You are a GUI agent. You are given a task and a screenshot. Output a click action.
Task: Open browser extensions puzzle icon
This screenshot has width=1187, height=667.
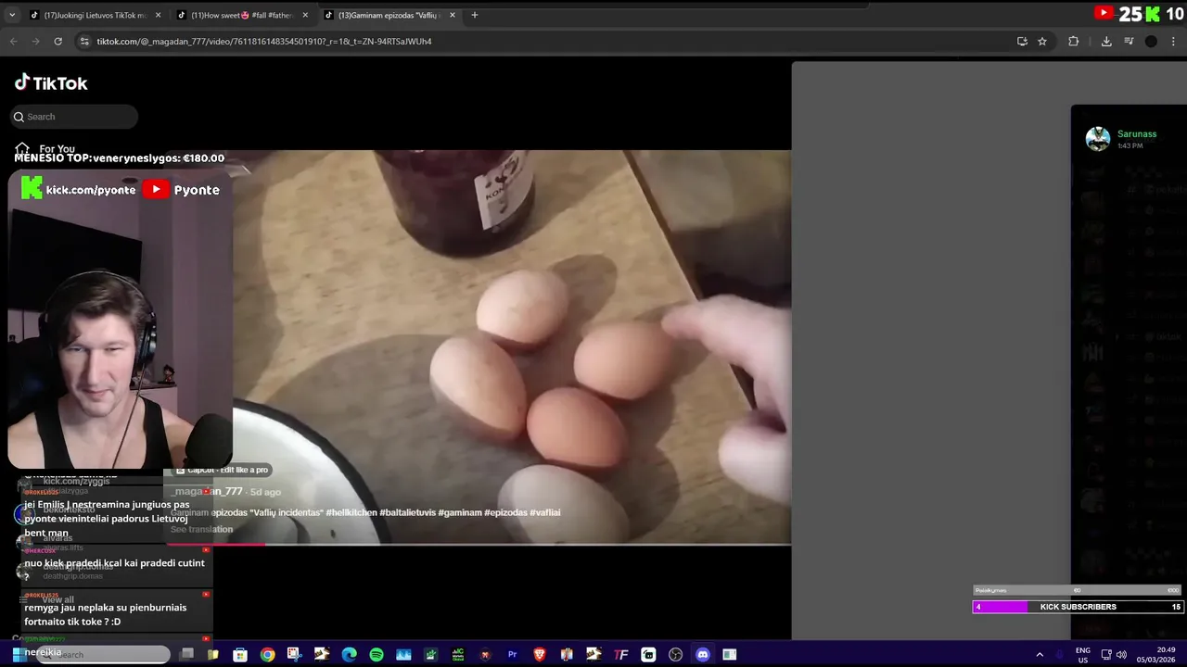click(x=1074, y=41)
